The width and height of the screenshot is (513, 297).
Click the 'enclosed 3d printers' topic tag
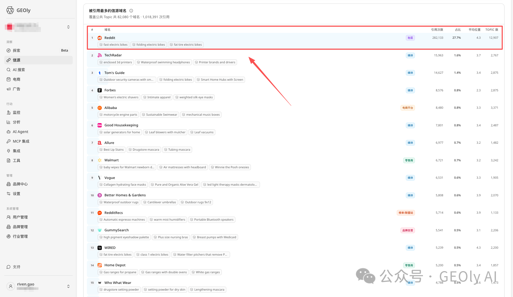(x=115, y=62)
